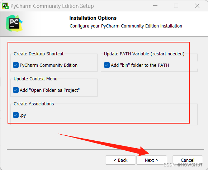Click the large PyCharm PC logo
The width and height of the screenshot is (208, 170).
pos(14,23)
